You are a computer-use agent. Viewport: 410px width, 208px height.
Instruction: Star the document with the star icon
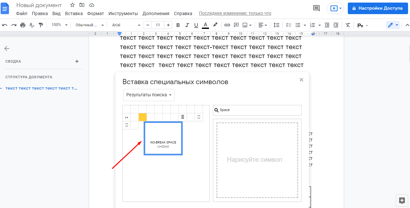72,5
